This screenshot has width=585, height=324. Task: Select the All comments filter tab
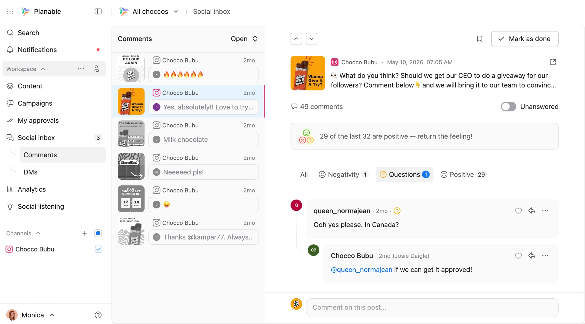pos(304,175)
